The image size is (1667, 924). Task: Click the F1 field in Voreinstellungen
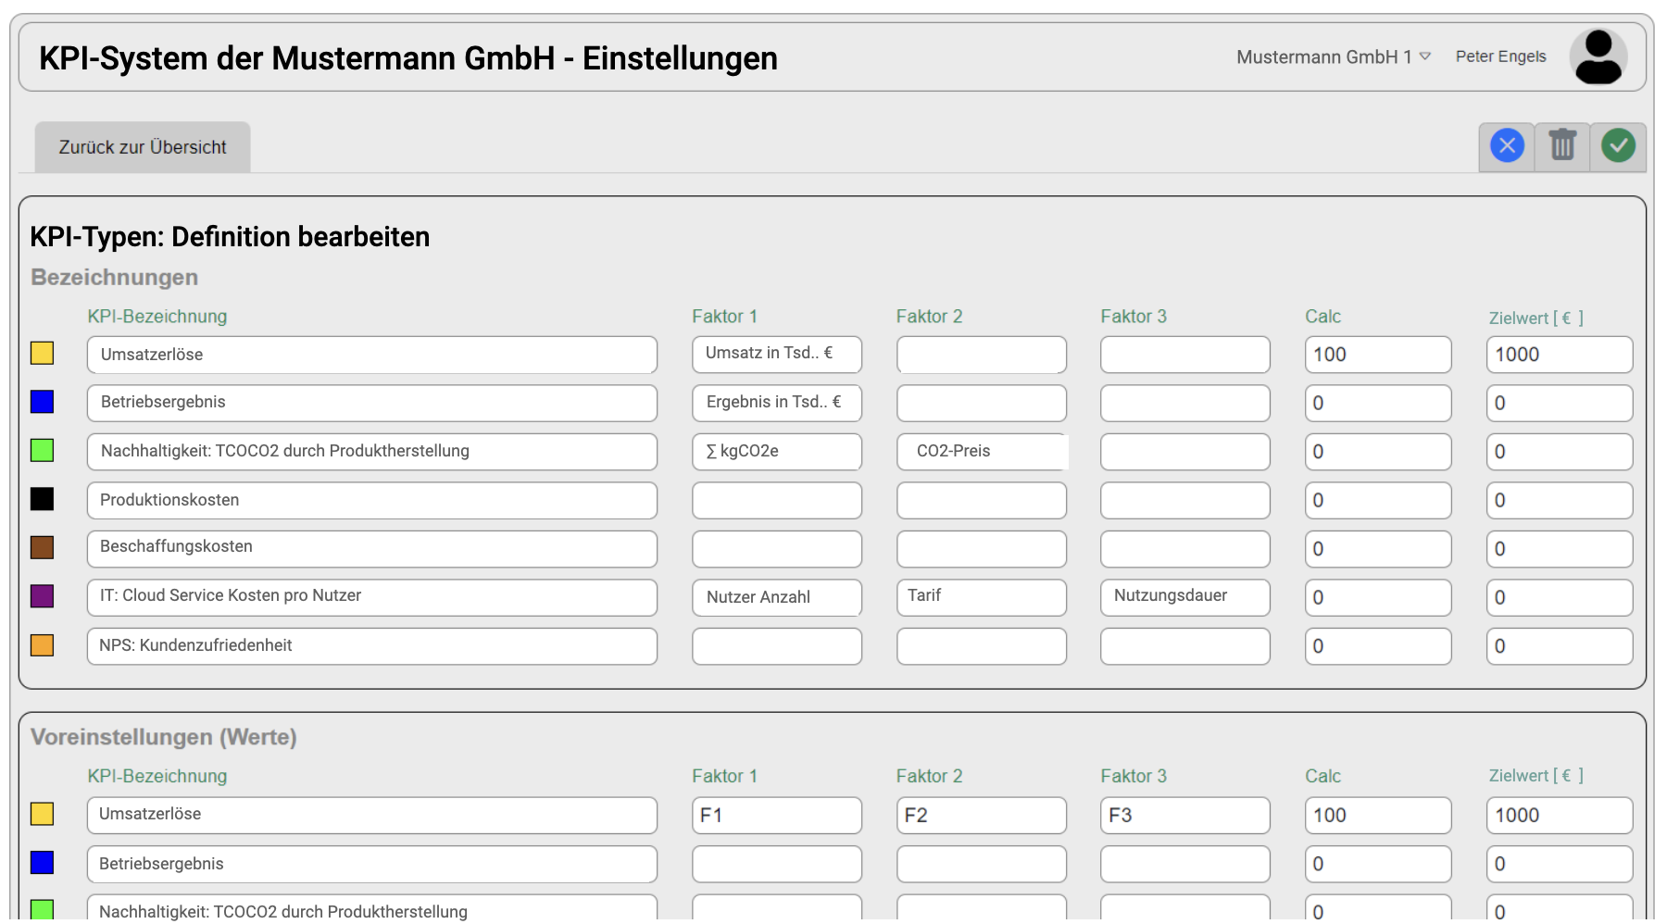776,816
